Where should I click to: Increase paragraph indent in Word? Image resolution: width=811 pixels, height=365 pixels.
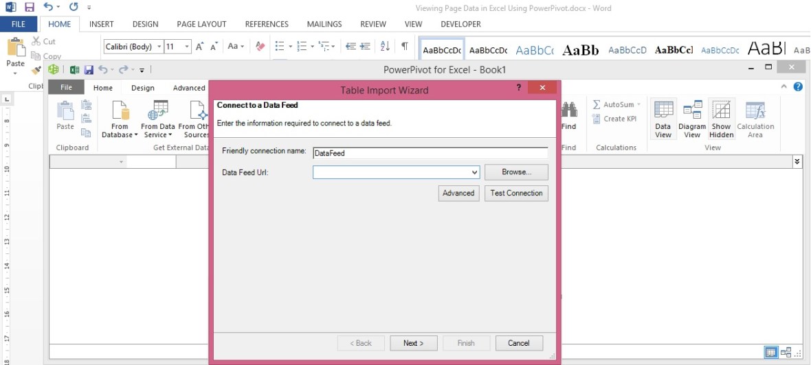365,47
